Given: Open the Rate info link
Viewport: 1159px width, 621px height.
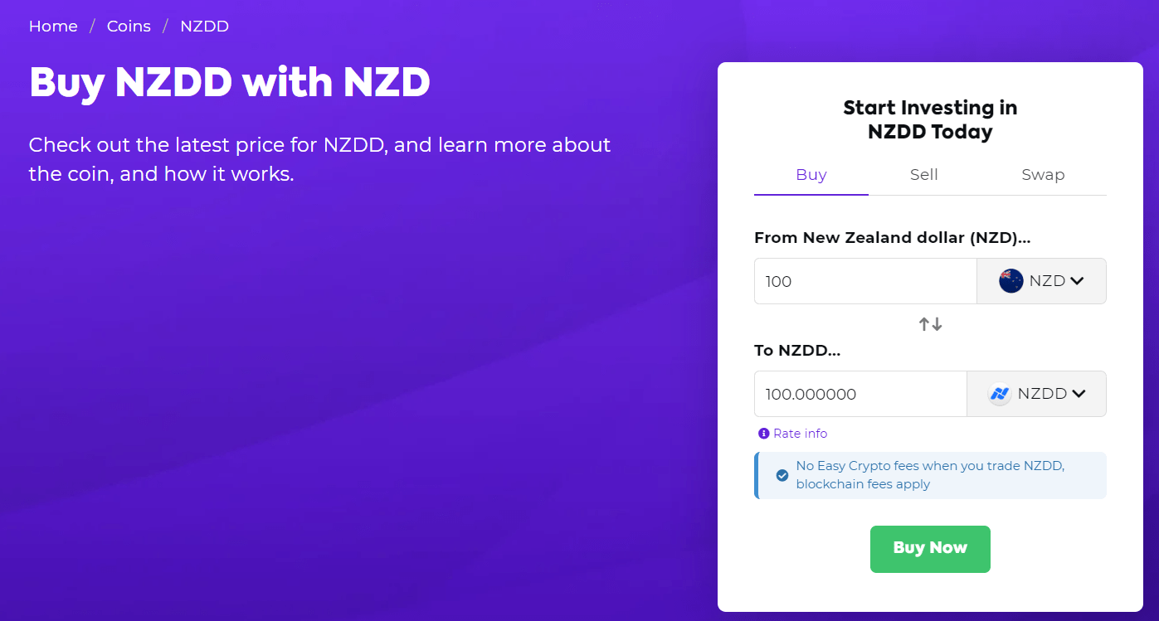Looking at the screenshot, I should pos(800,434).
